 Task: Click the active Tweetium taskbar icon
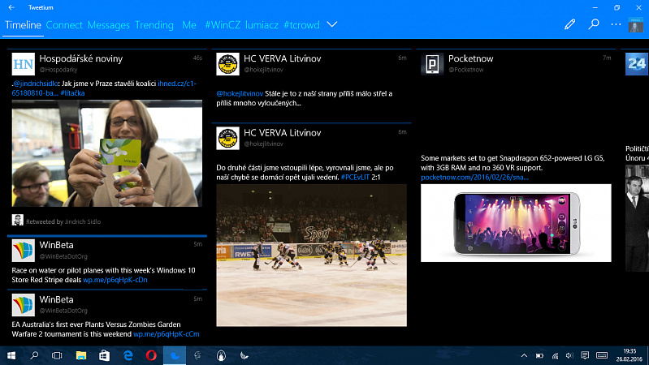click(x=175, y=355)
